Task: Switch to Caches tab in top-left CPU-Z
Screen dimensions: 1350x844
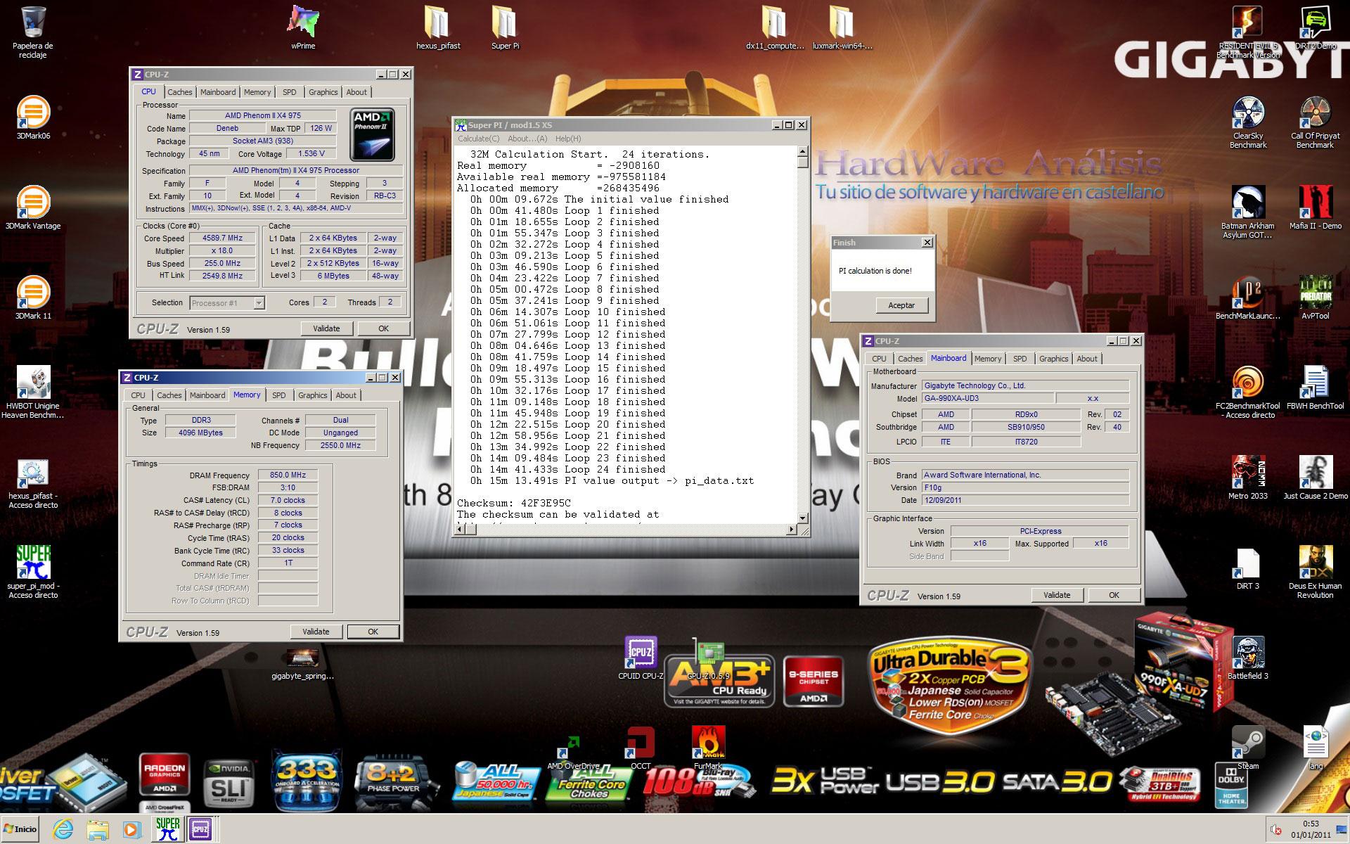Action: (179, 92)
